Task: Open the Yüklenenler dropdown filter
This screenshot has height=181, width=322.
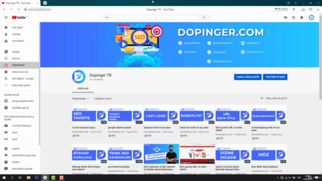Action: click(80, 99)
